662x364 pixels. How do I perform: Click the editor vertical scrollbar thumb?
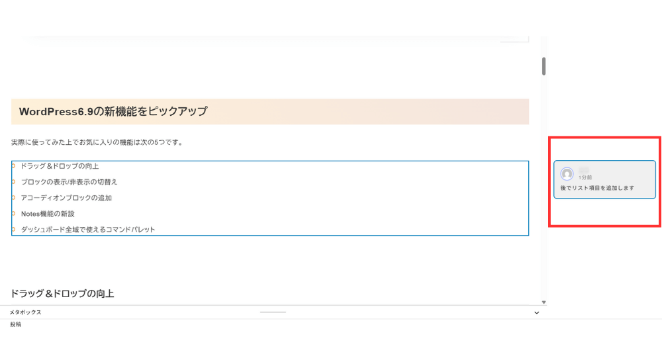pos(544,66)
